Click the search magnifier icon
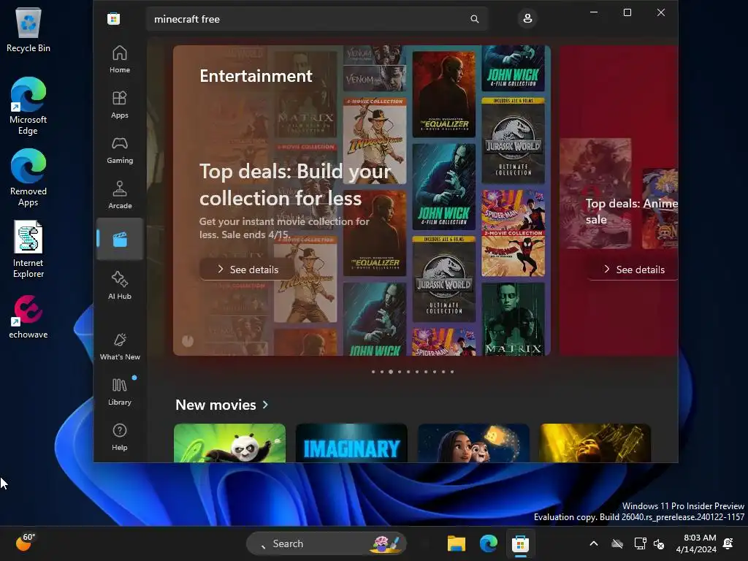This screenshot has height=561, width=748. 474,19
